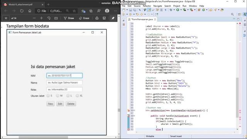
Task: Click Eclipse New file toolbar icon
Action: 124,10
